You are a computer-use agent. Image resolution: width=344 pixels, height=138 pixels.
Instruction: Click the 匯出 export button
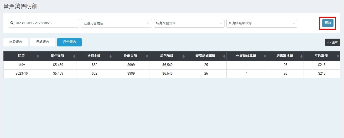point(333,42)
